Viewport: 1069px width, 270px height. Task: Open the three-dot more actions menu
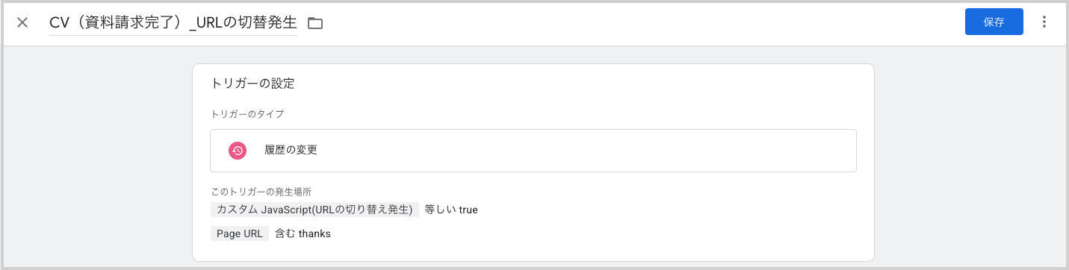tap(1044, 22)
